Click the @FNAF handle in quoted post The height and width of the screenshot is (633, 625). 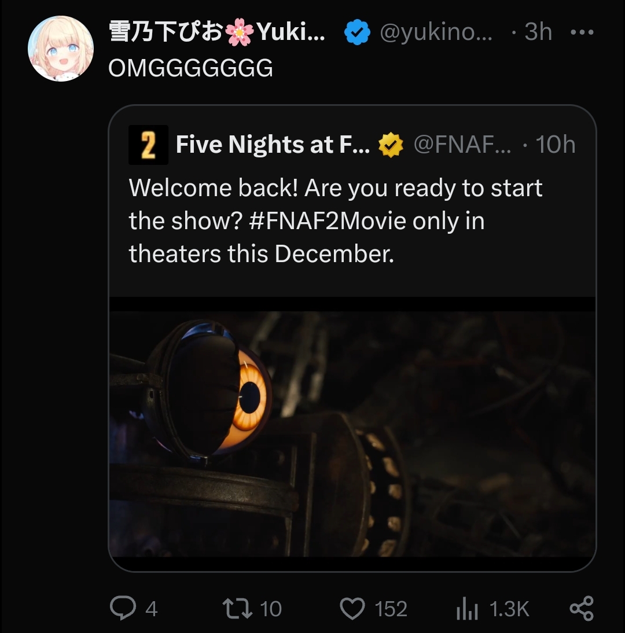click(462, 145)
